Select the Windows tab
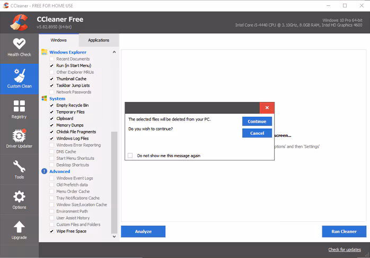370x258 pixels. [58, 40]
